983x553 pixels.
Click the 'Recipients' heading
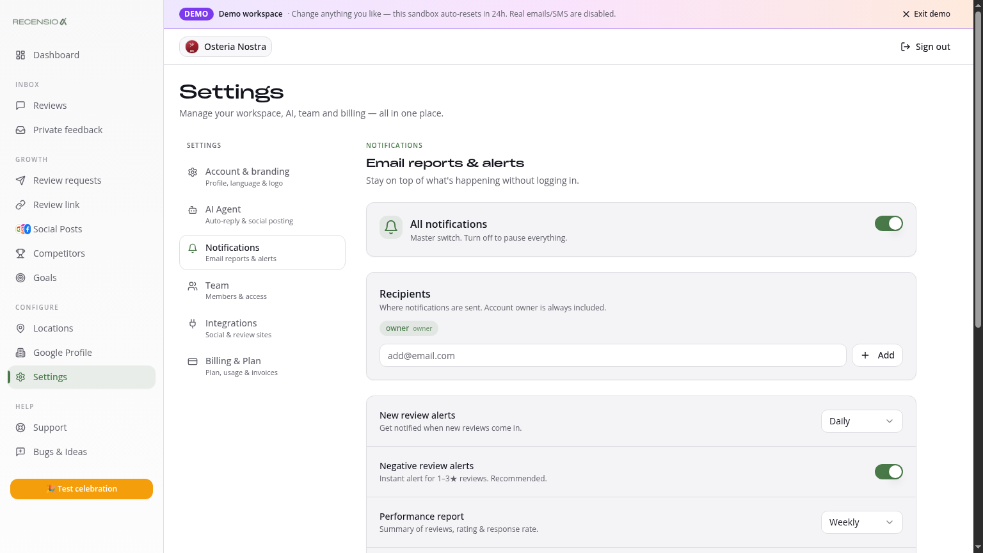(x=405, y=294)
